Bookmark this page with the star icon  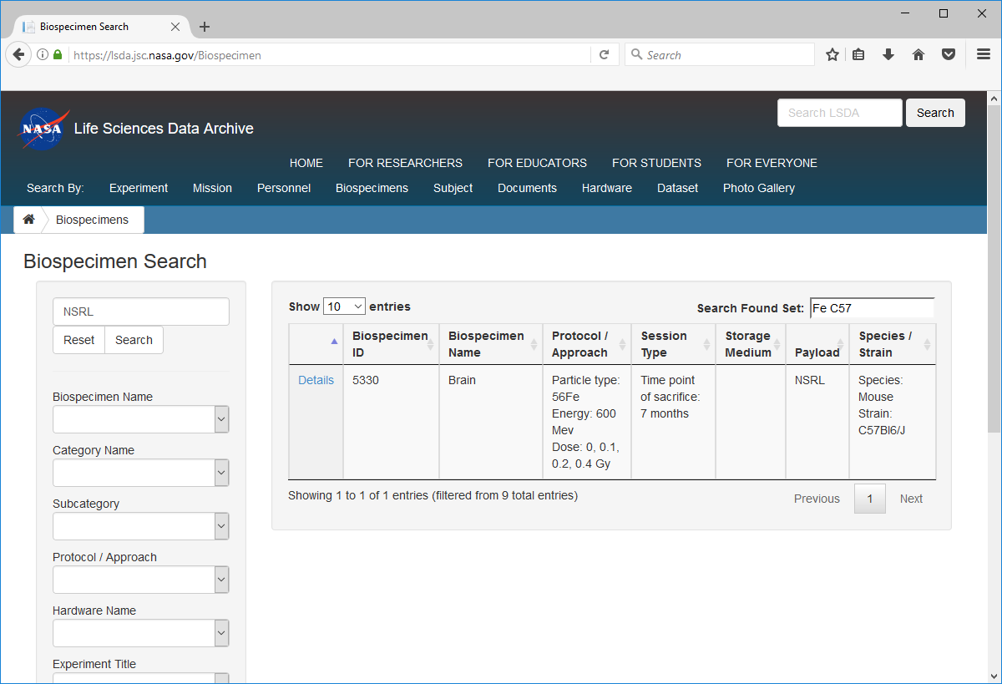click(x=832, y=55)
